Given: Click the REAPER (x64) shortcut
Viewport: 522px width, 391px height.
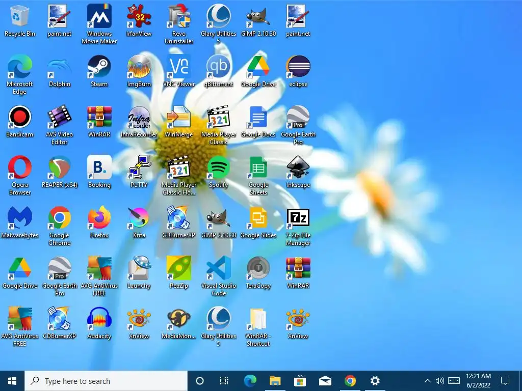Looking at the screenshot, I should 60,172.
